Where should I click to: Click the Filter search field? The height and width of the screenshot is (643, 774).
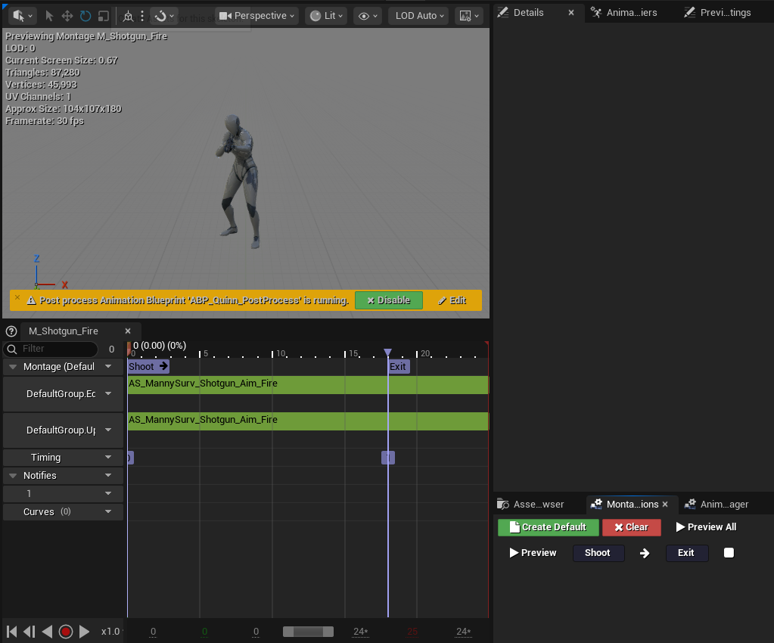click(51, 349)
